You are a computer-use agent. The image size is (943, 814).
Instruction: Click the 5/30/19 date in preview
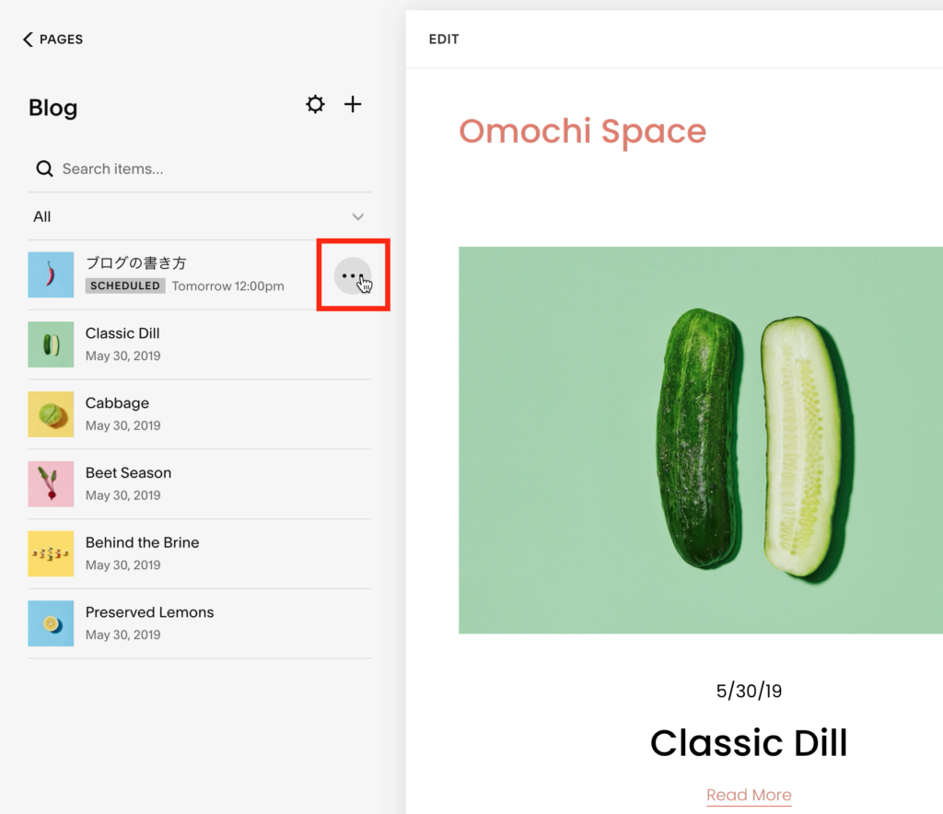tap(749, 691)
